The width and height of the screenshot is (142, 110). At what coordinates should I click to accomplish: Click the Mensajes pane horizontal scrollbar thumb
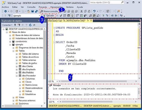pos(87,102)
